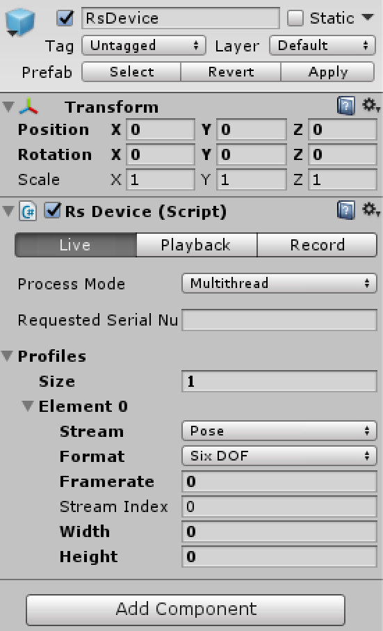383x631 pixels.
Task: Click the Transform axes icon
Action: (x=28, y=106)
